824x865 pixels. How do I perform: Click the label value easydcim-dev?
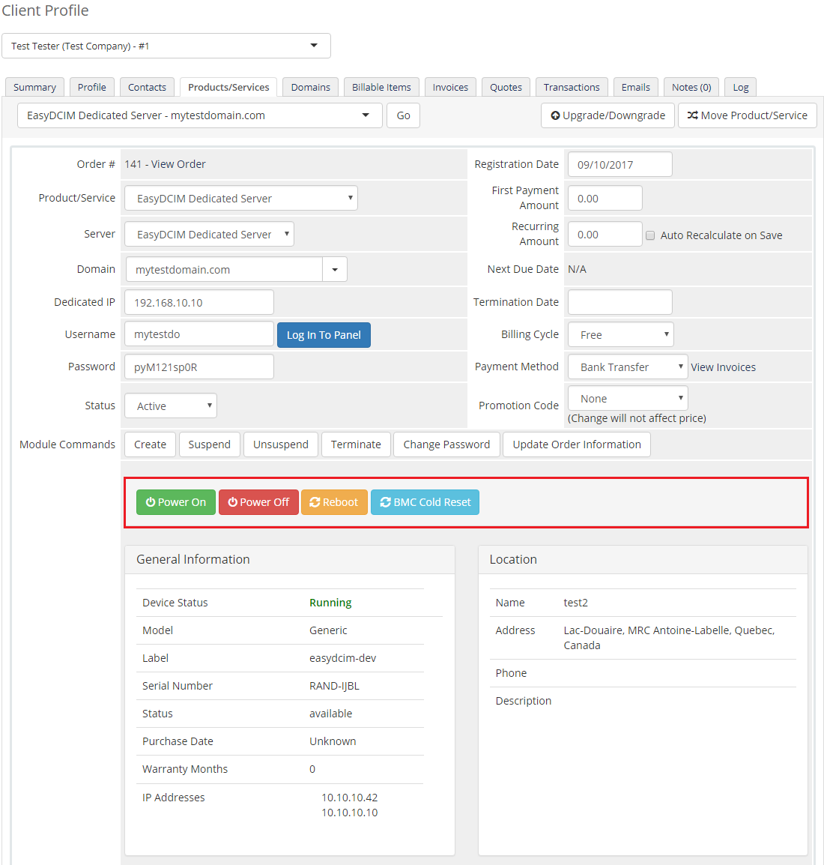click(343, 657)
